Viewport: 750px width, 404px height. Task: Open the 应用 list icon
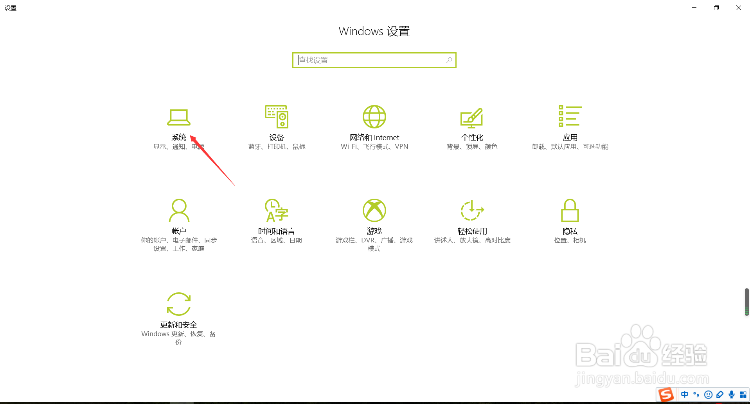pos(570,116)
